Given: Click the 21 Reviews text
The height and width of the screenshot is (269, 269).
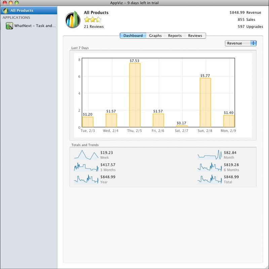Looking at the screenshot, I should [x=94, y=26].
